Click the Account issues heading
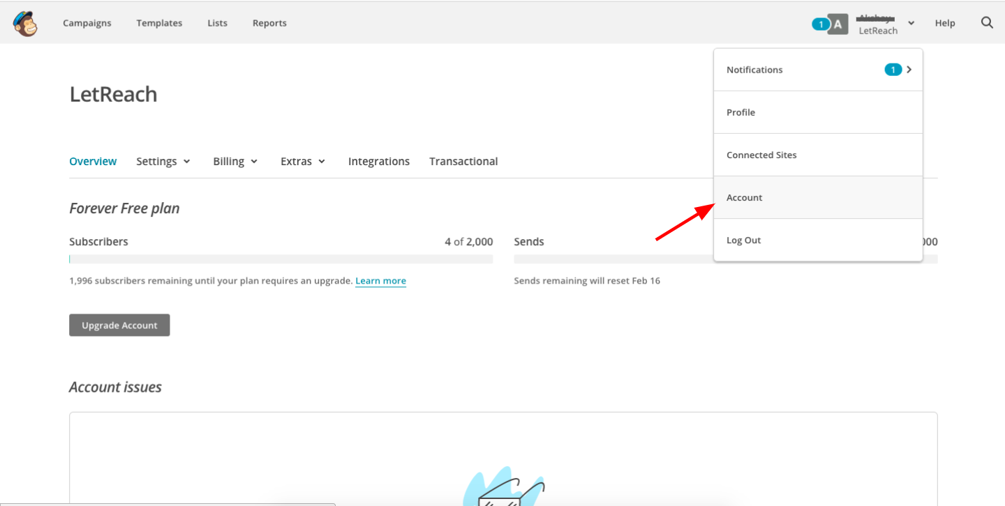The width and height of the screenshot is (1005, 506). (115, 387)
